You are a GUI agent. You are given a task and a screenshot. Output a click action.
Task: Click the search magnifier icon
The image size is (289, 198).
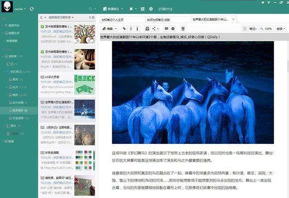tap(90, 9)
